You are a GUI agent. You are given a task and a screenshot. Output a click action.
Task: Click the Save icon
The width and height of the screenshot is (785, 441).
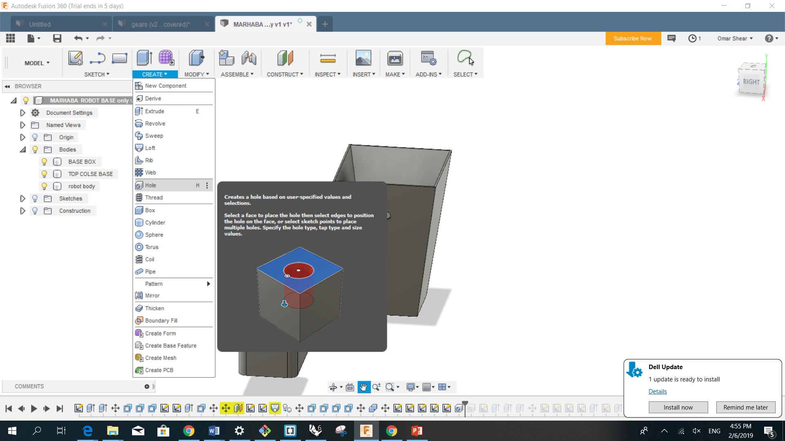point(57,38)
